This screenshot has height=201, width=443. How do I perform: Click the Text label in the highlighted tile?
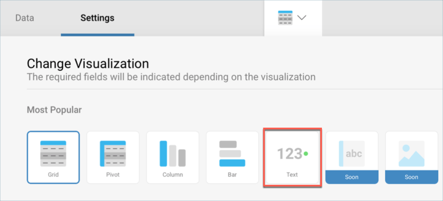click(x=292, y=175)
